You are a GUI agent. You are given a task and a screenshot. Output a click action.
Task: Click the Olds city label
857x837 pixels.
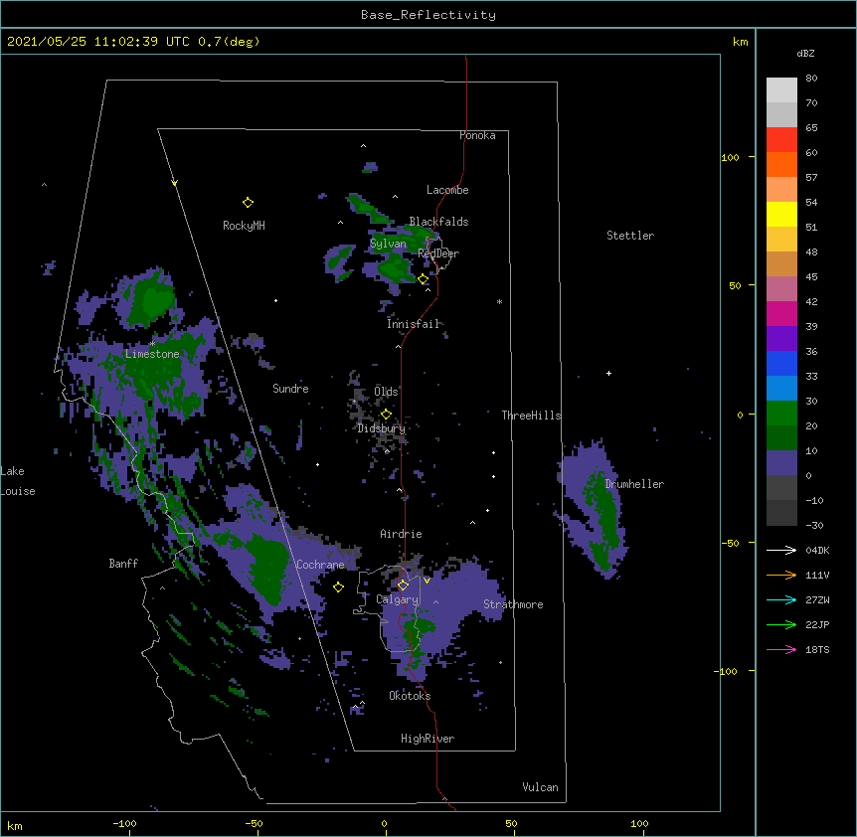(386, 392)
